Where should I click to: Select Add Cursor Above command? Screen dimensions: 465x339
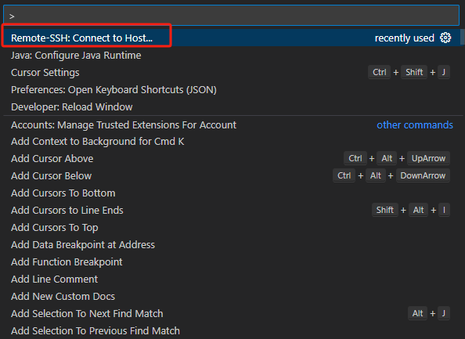point(231,159)
